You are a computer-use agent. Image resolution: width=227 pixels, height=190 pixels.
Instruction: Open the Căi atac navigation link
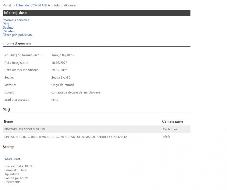coord(8,31)
